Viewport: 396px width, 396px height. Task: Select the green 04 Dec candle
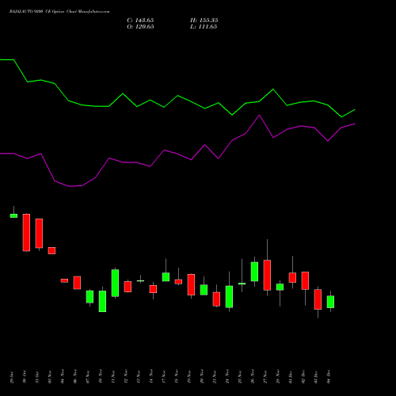point(330,302)
